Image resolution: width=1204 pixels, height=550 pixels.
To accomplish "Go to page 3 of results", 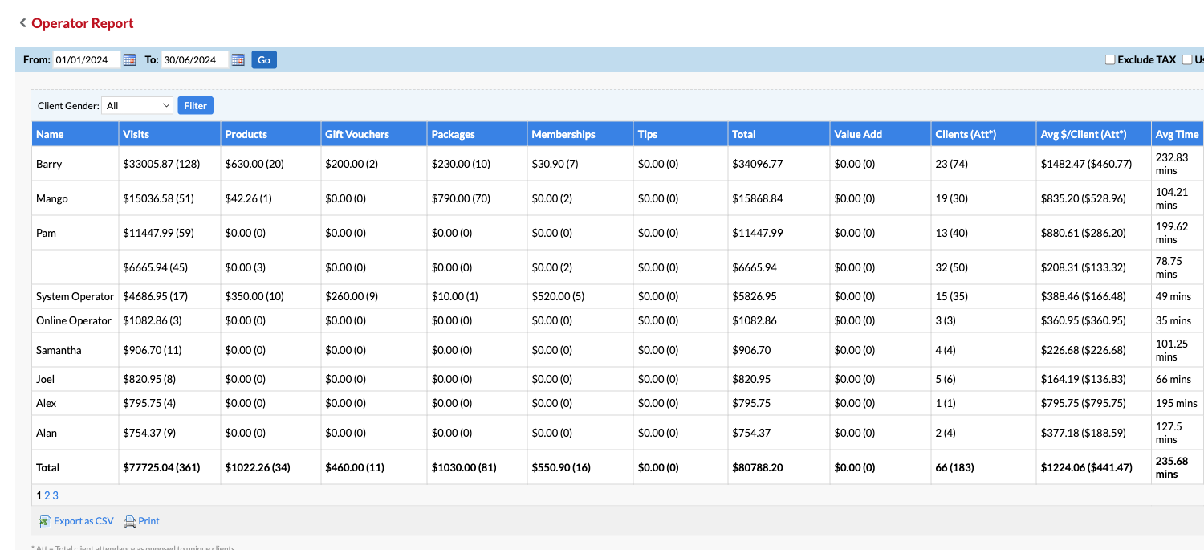I will pos(55,495).
